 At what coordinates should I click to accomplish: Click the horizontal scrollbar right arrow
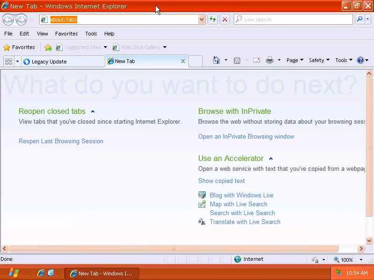point(361,249)
